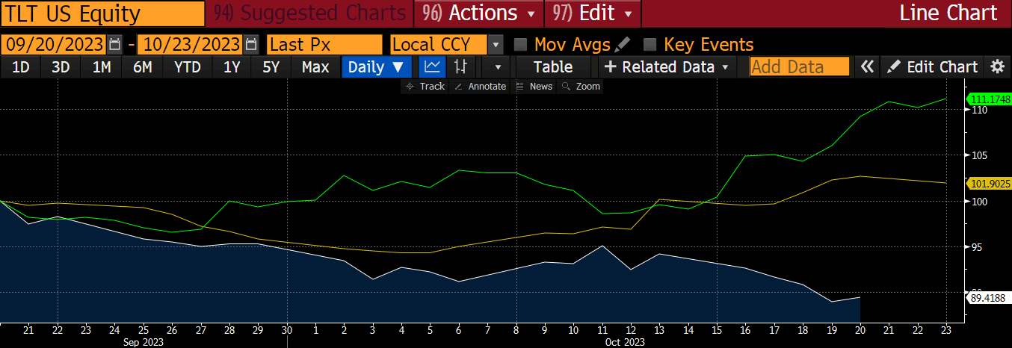Click the Add Data input field
Image resolution: width=1012 pixels, height=348 pixels.
click(x=799, y=66)
